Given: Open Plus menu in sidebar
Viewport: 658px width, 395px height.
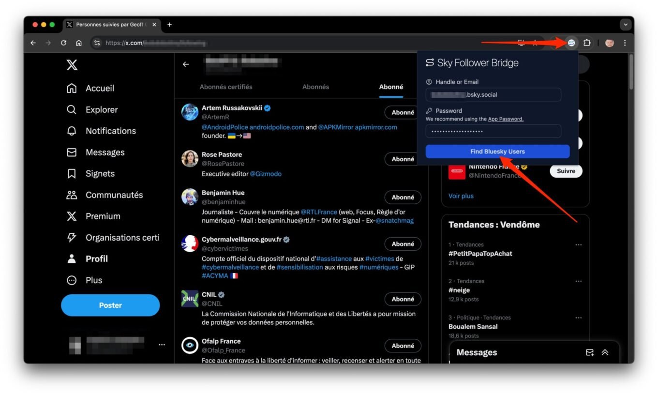Looking at the screenshot, I should point(85,280).
